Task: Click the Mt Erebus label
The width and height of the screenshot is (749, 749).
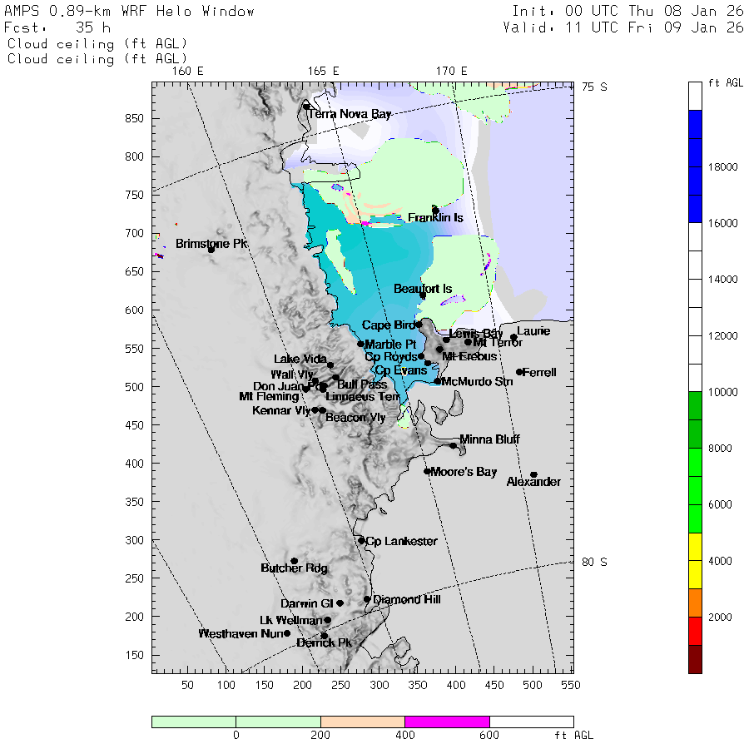Action: click(x=469, y=356)
